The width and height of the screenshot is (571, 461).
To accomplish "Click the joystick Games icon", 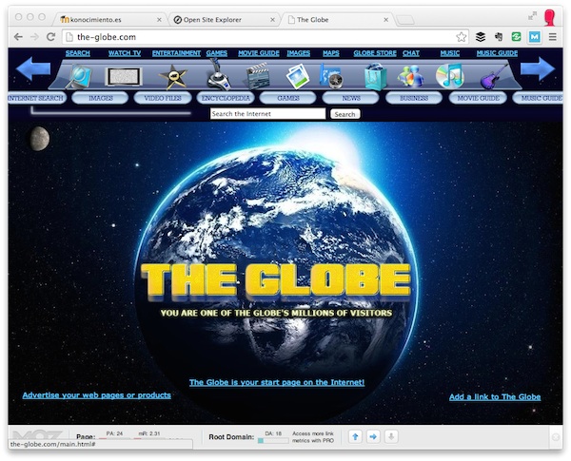I will (218, 76).
